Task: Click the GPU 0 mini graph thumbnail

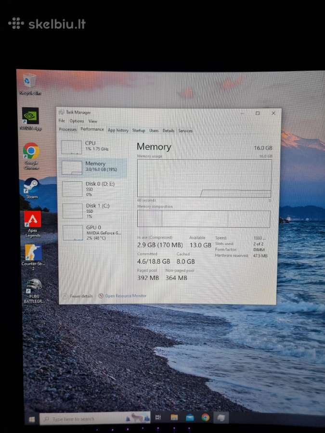Action: pyautogui.click(x=73, y=233)
